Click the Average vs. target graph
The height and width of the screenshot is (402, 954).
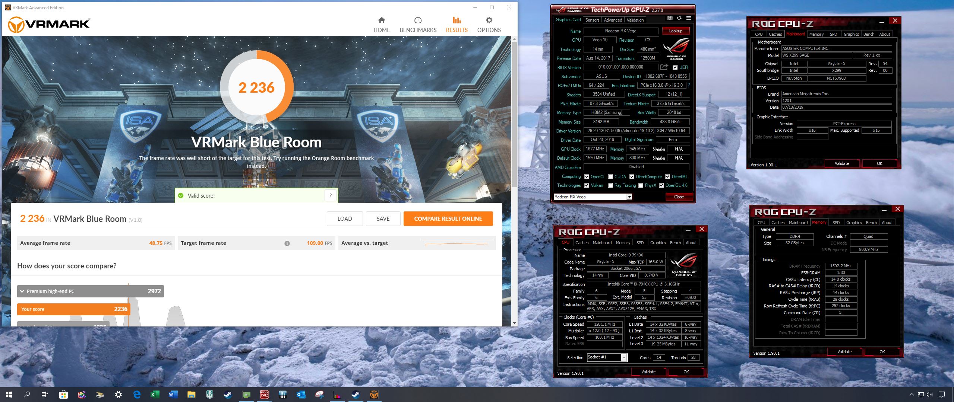tap(457, 244)
